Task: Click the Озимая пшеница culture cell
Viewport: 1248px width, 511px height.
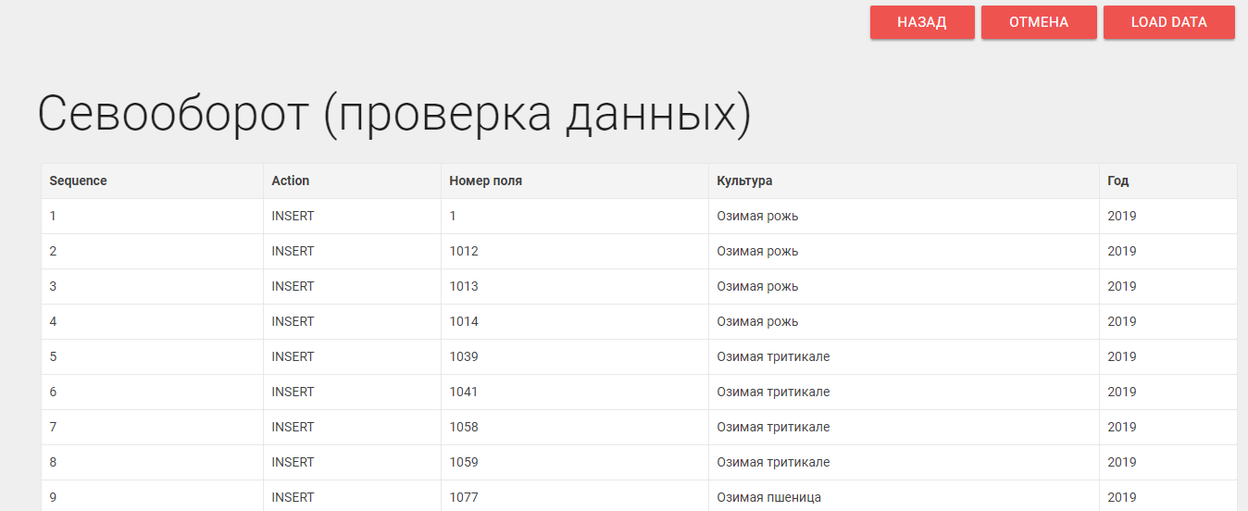Action: point(768,497)
